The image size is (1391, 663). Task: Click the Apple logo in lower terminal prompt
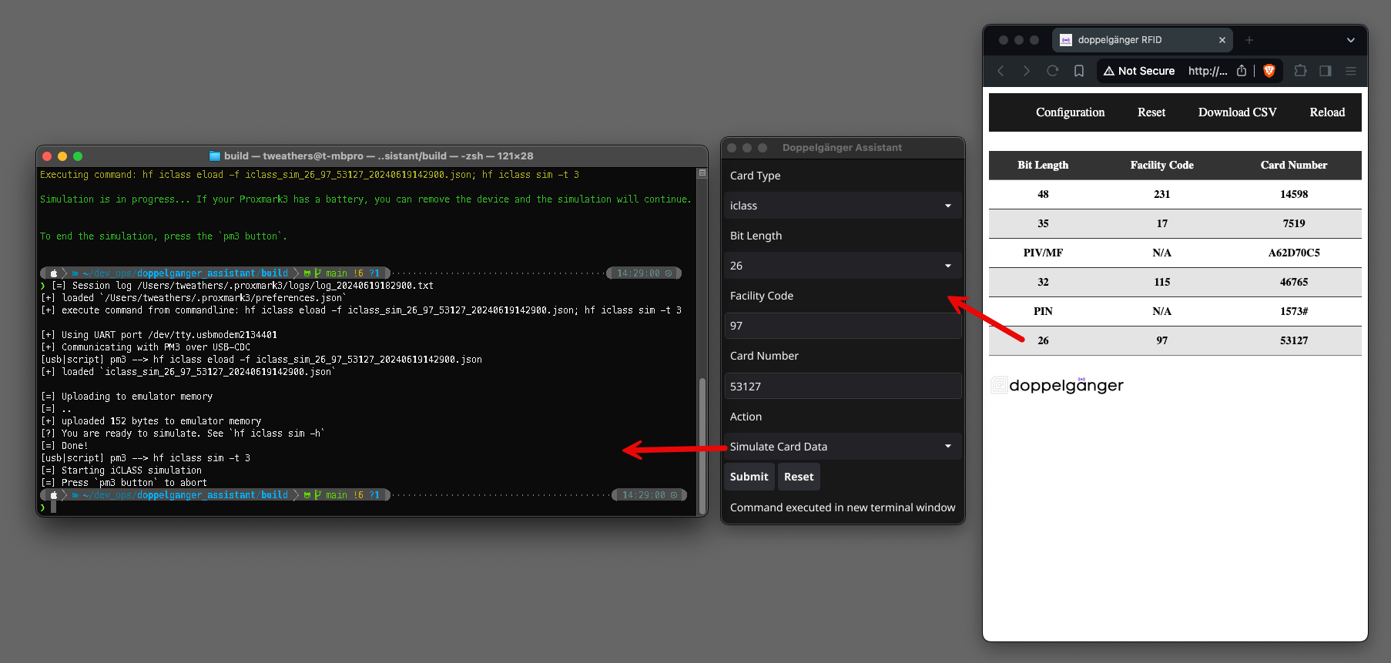pos(53,495)
